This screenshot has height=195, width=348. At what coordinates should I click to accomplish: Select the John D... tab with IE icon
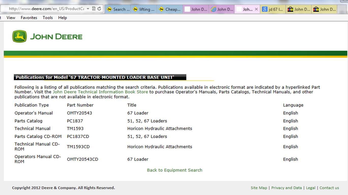coord(222,9)
